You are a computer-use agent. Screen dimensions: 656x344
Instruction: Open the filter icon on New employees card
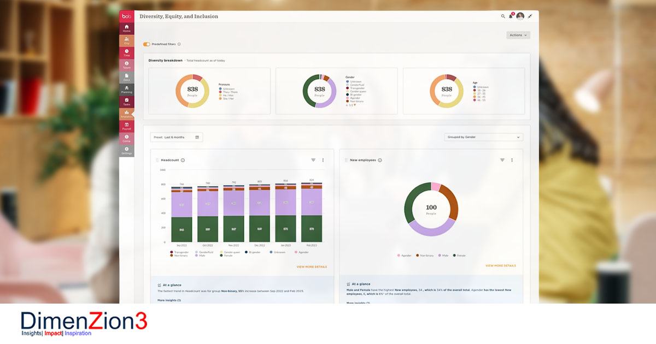point(502,160)
